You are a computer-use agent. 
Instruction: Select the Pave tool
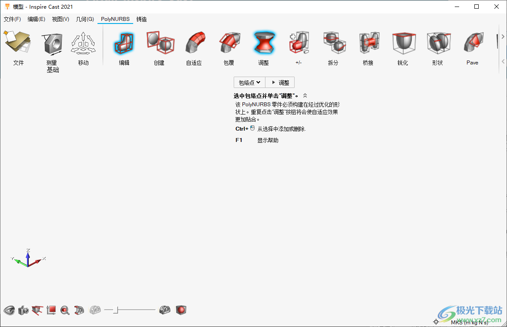pyautogui.click(x=473, y=42)
